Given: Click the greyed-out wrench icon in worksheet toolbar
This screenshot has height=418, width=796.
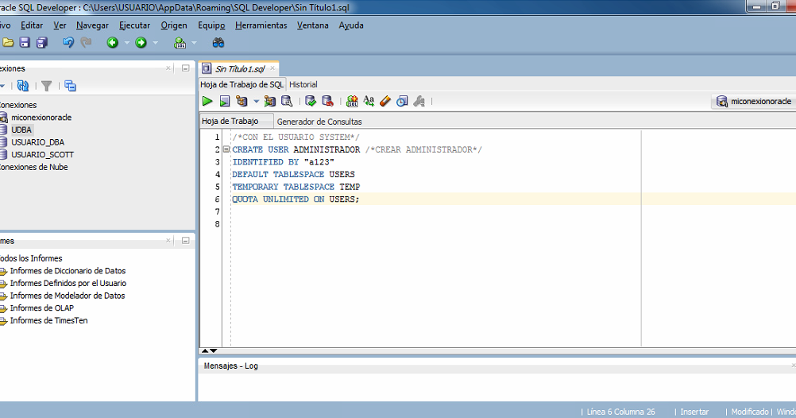Looking at the screenshot, I should click(x=419, y=101).
